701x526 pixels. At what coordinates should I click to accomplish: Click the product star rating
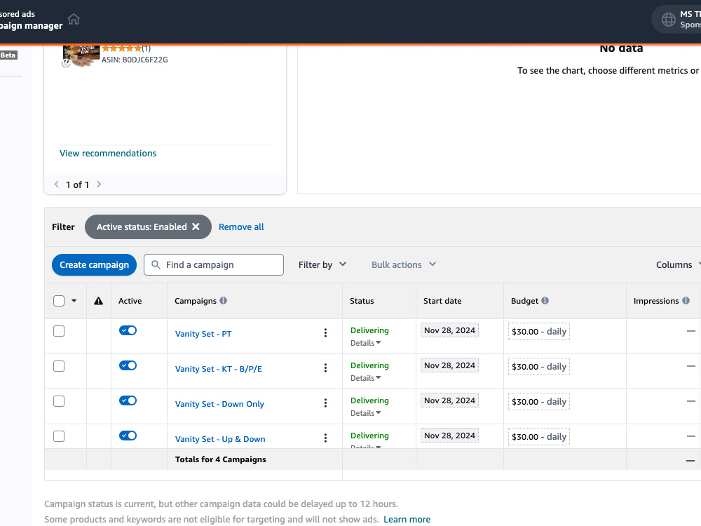pos(121,48)
